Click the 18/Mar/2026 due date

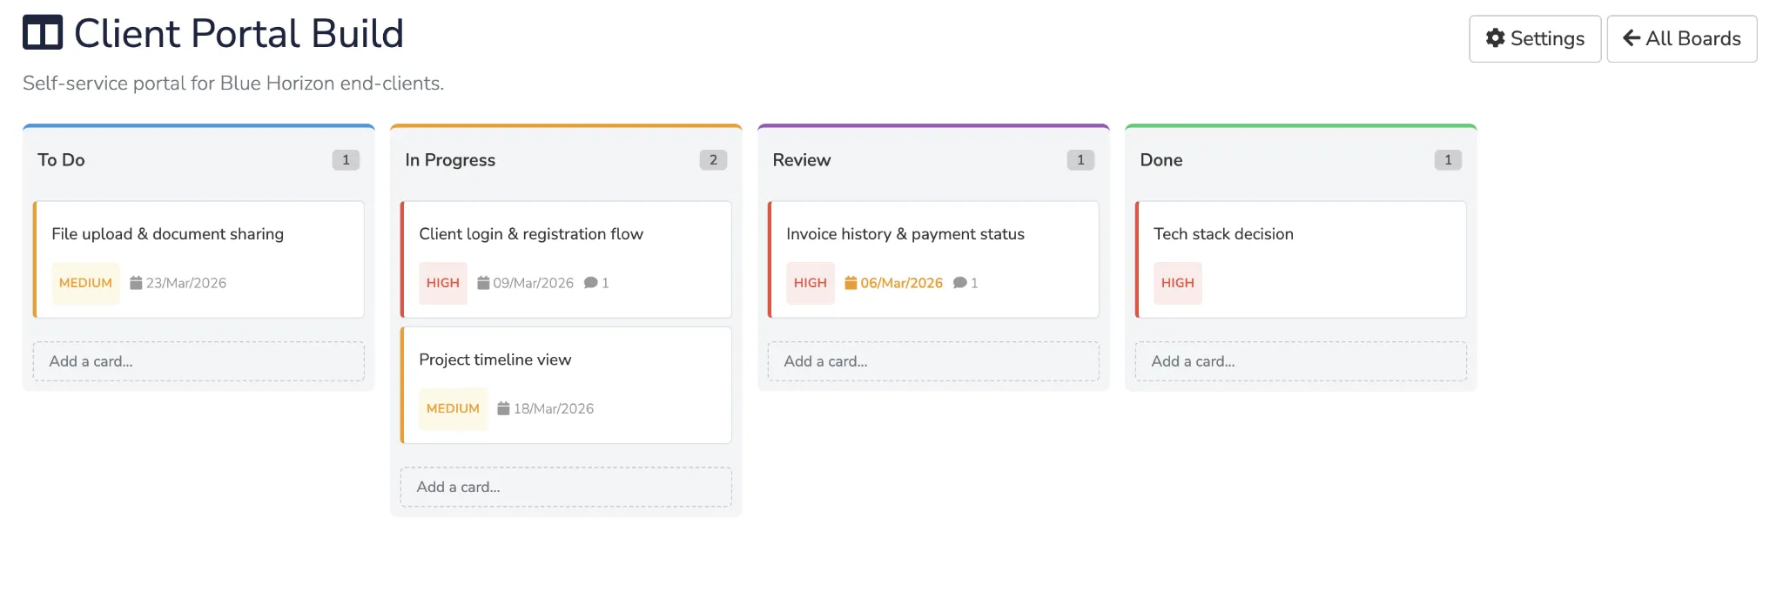tap(554, 408)
